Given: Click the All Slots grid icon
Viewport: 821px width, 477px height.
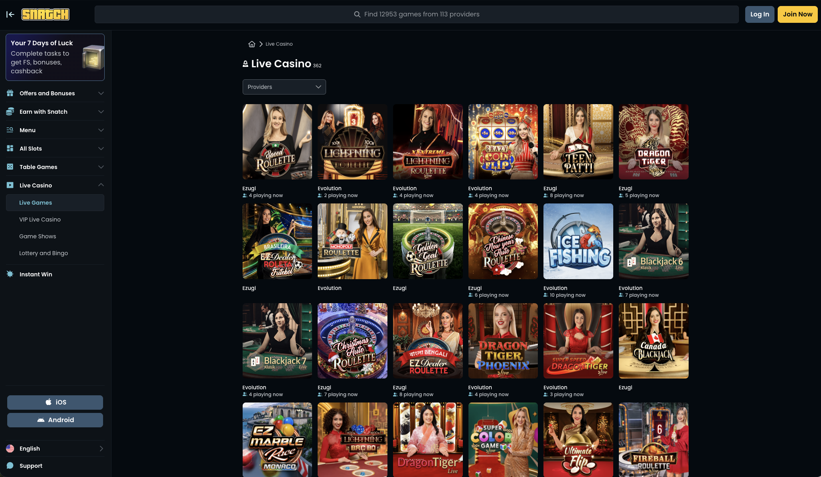Looking at the screenshot, I should tap(10, 149).
